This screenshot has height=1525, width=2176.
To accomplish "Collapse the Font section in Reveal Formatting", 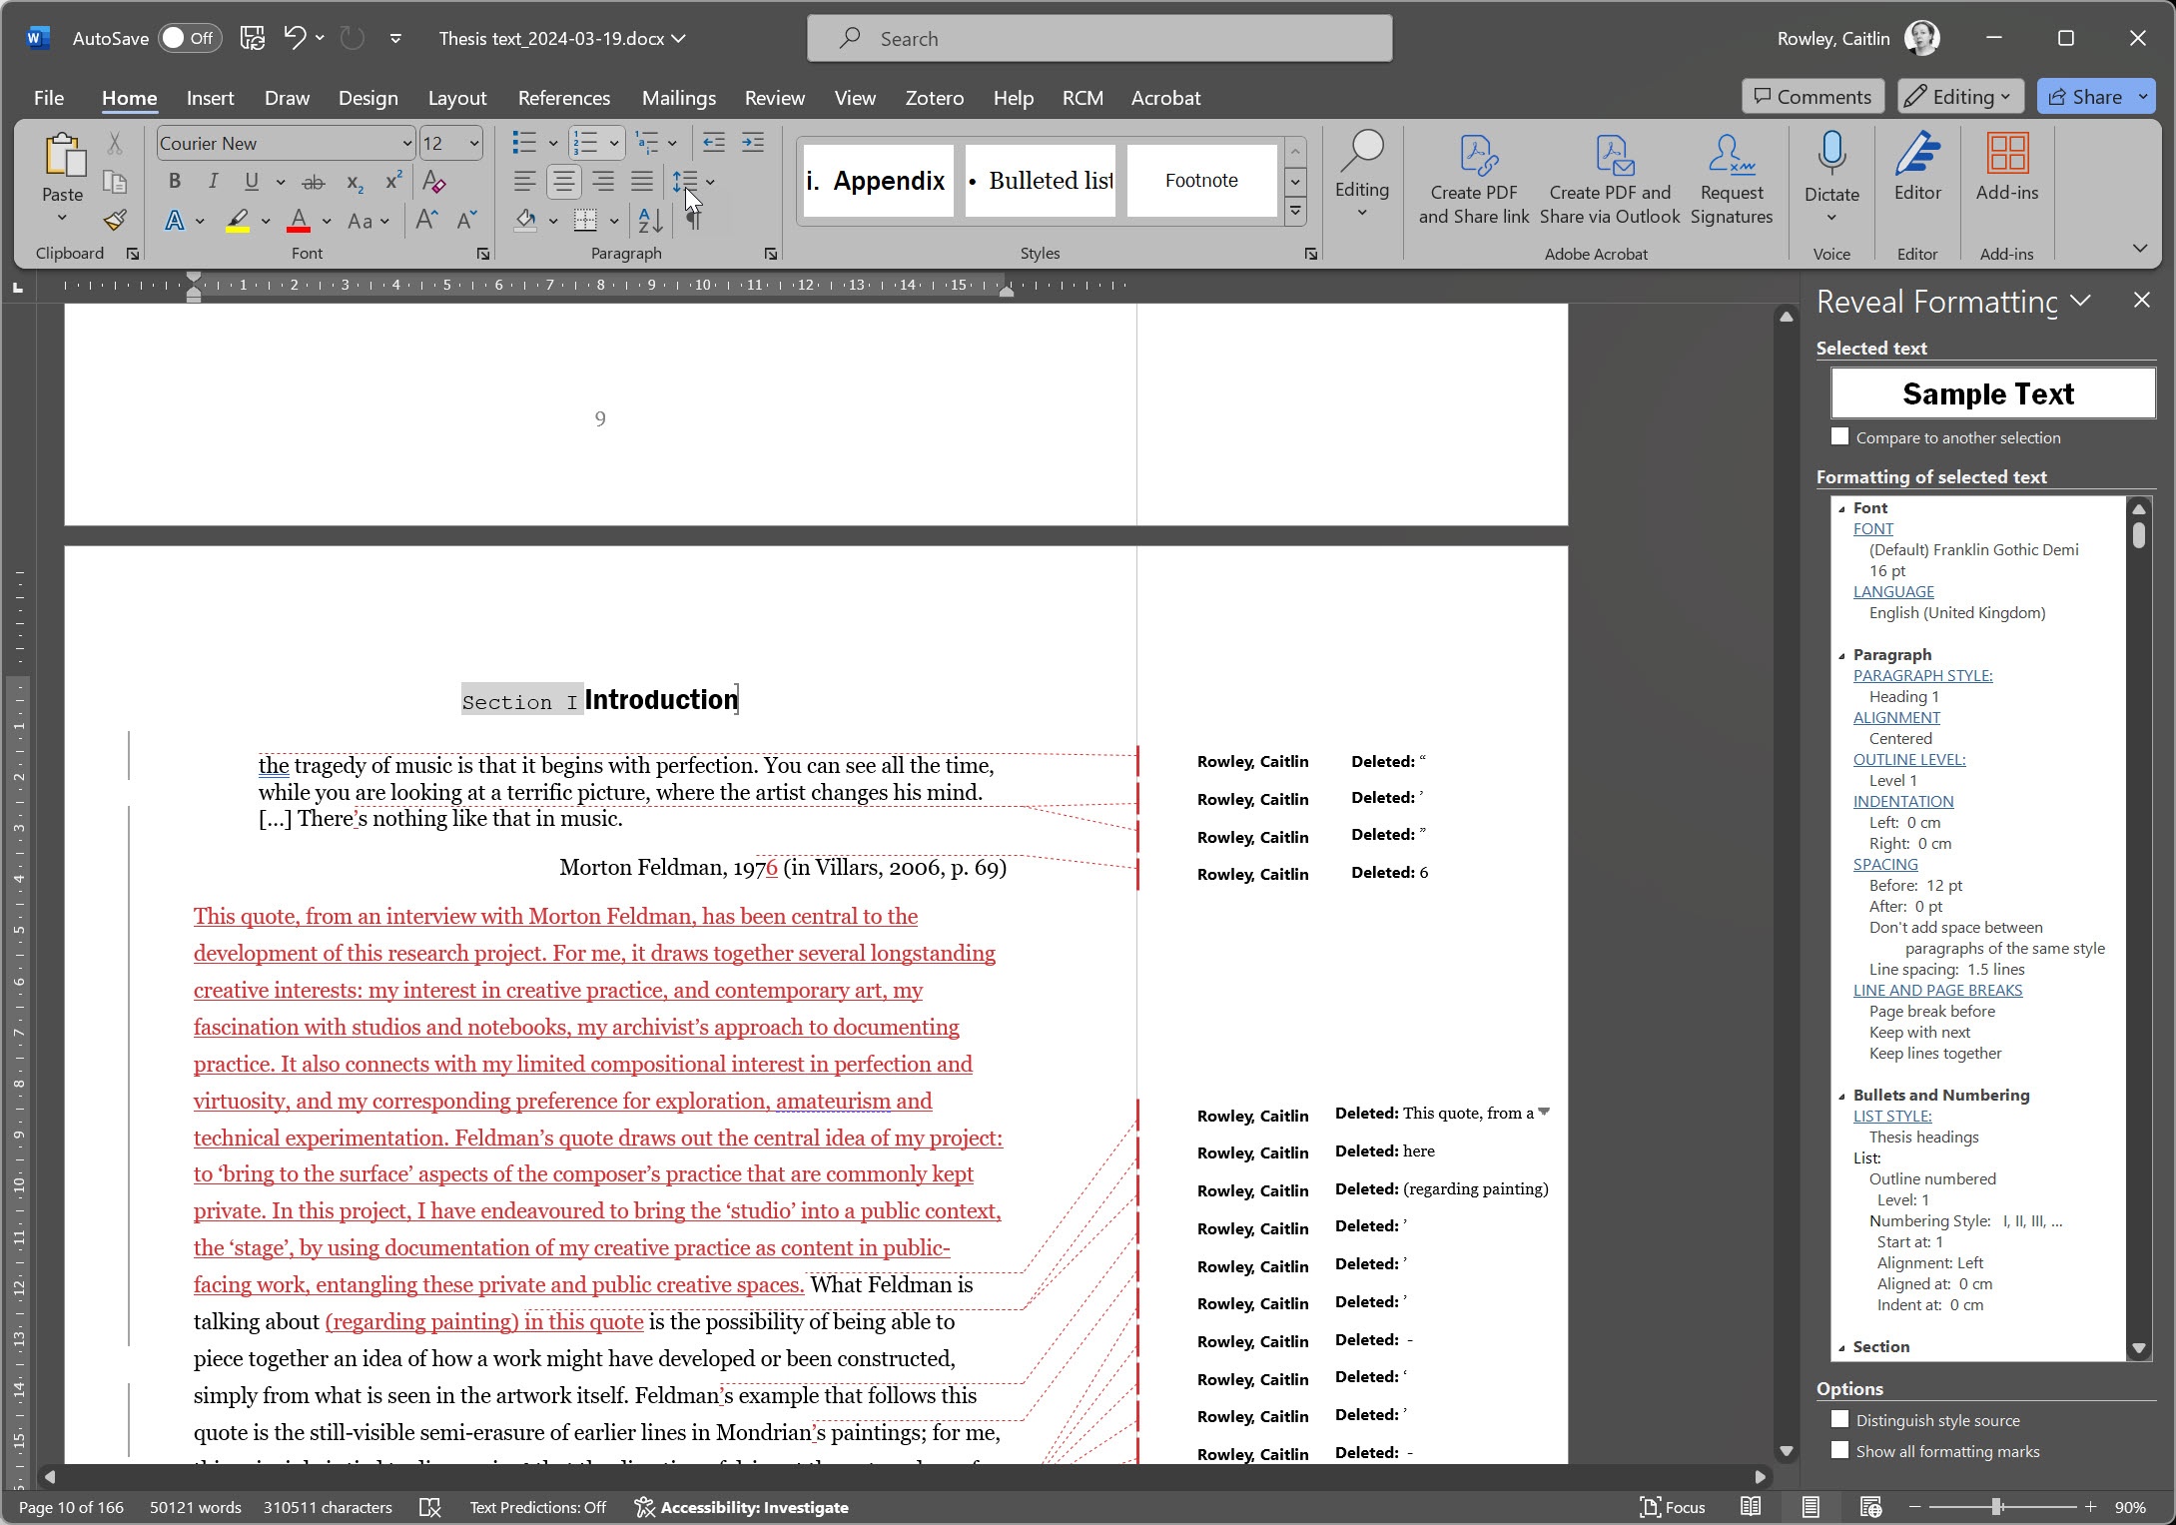I will (1842, 508).
